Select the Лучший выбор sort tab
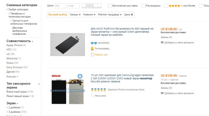The width and height of the screenshot is (209, 116). pyautogui.click(x=58, y=15)
